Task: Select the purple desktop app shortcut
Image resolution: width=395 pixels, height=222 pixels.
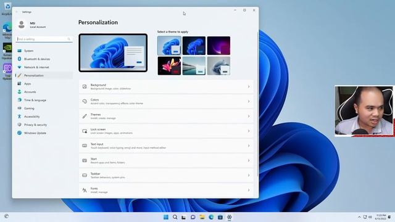Action: [7, 72]
